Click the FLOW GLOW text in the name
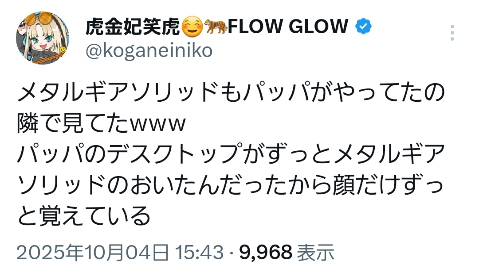The height and width of the screenshot is (280, 479). coord(288,27)
